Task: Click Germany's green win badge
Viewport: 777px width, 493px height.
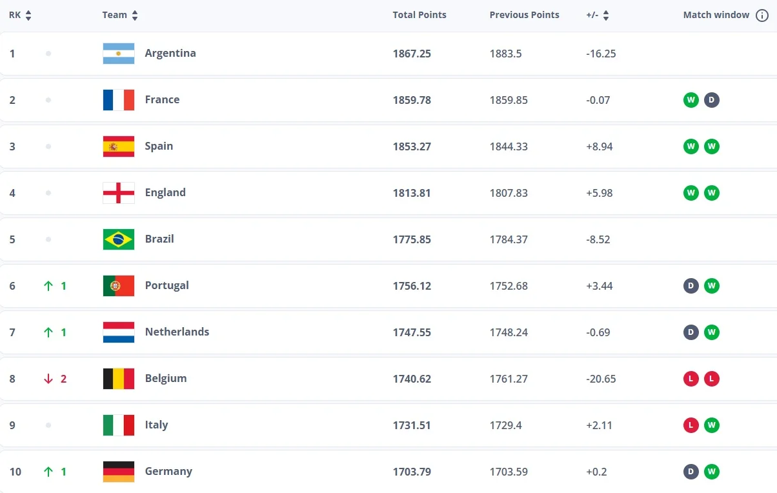Action: point(712,472)
